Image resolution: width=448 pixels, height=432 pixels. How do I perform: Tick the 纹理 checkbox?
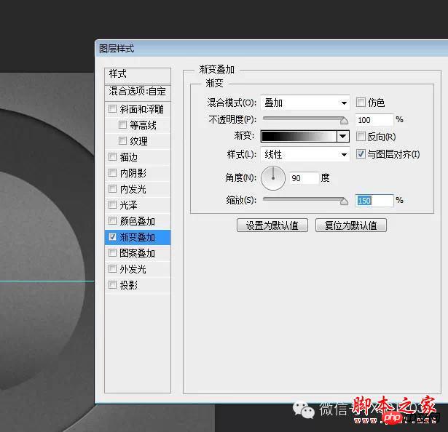click(x=122, y=140)
